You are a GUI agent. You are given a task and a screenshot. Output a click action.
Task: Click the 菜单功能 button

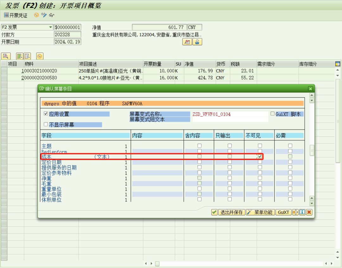[x=260, y=212]
